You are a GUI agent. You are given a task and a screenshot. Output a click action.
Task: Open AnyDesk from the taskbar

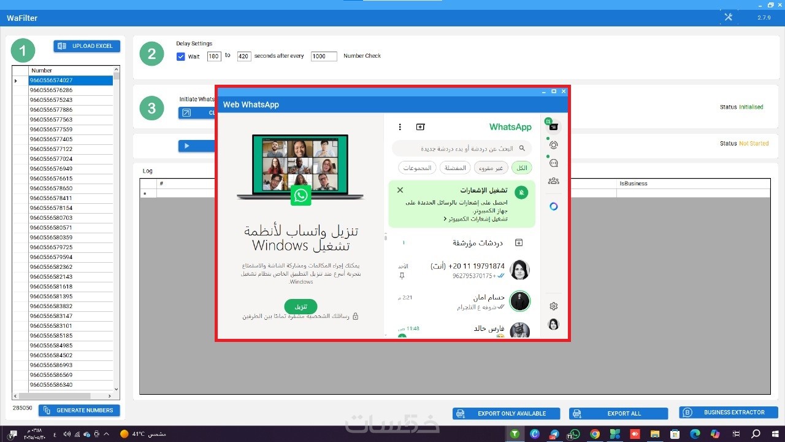(635, 434)
